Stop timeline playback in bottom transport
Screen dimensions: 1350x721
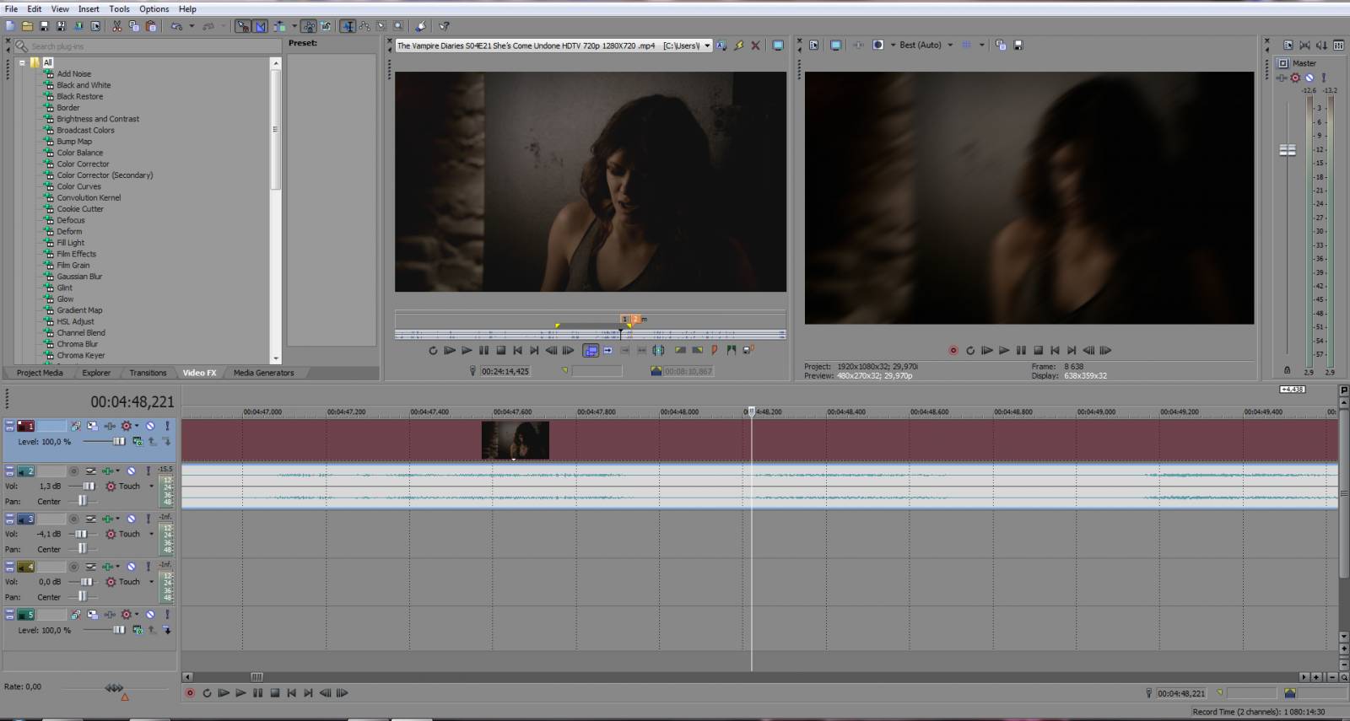274,693
